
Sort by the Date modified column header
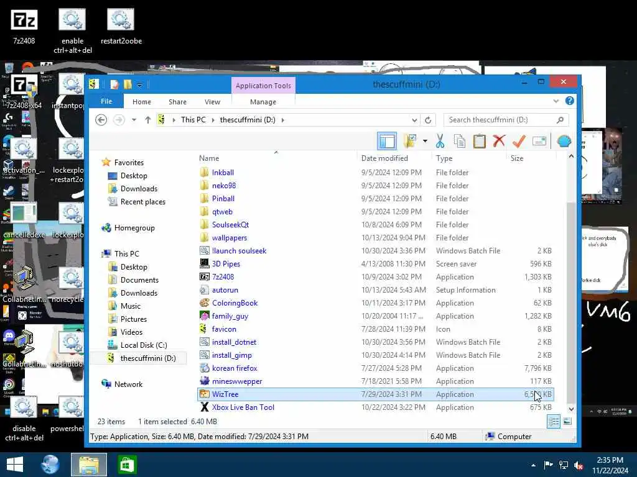(x=384, y=158)
